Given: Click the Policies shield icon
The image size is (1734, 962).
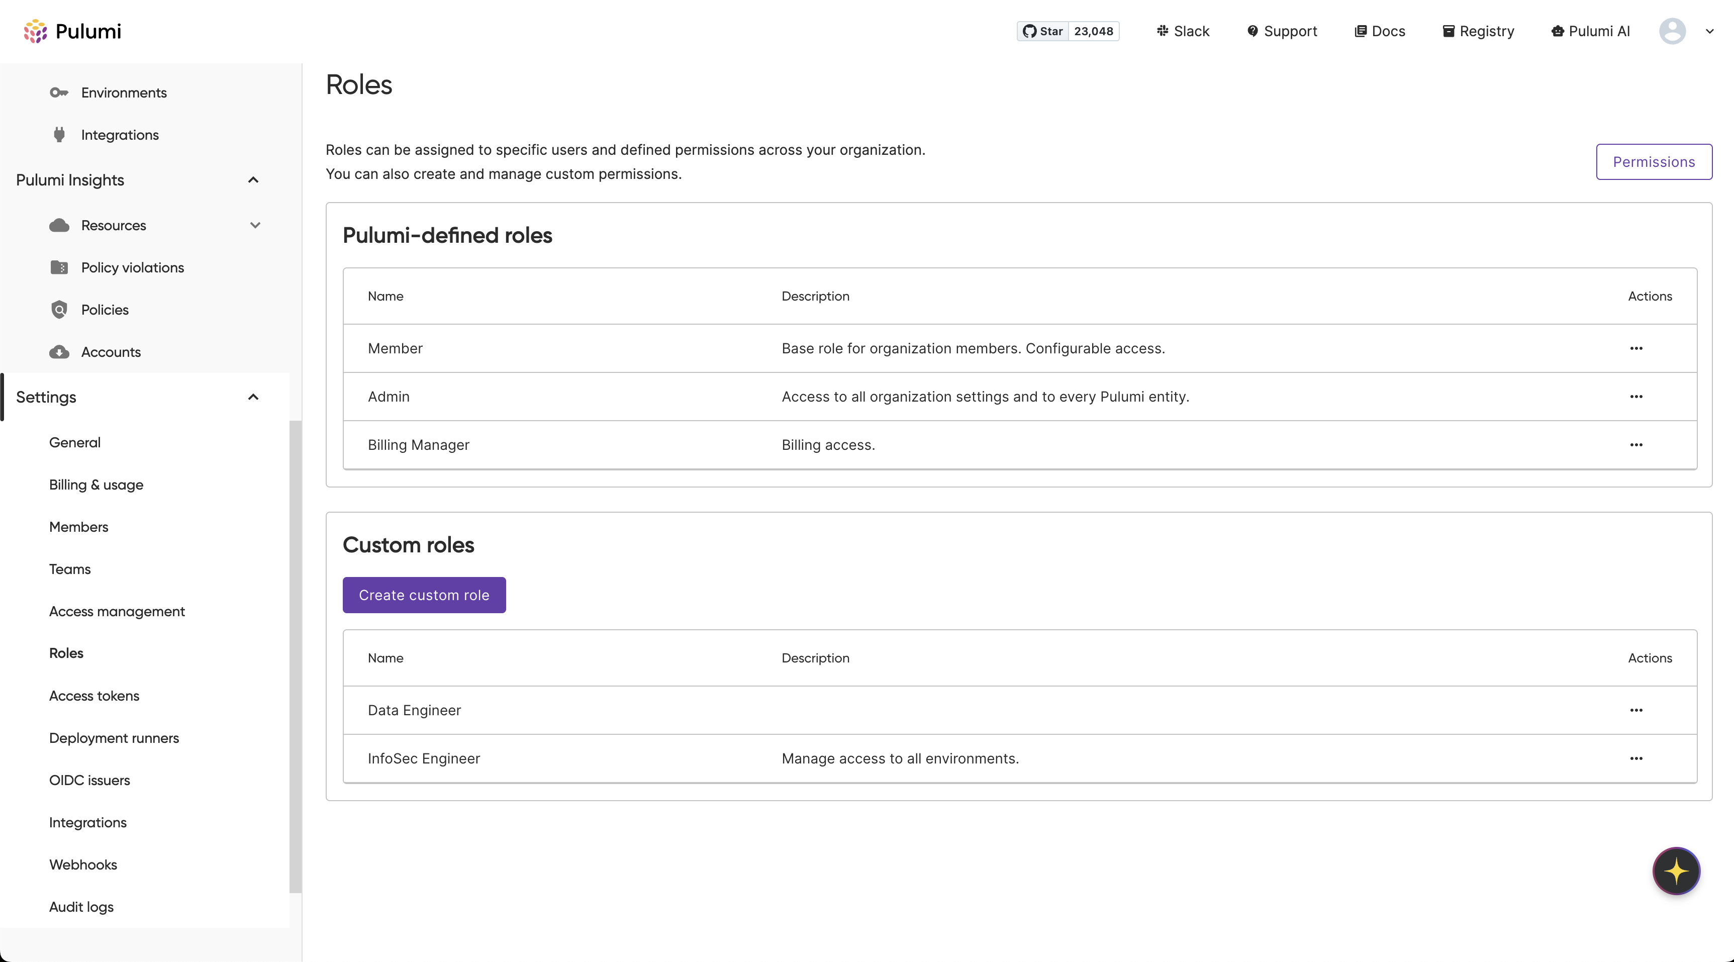Looking at the screenshot, I should coord(59,310).
